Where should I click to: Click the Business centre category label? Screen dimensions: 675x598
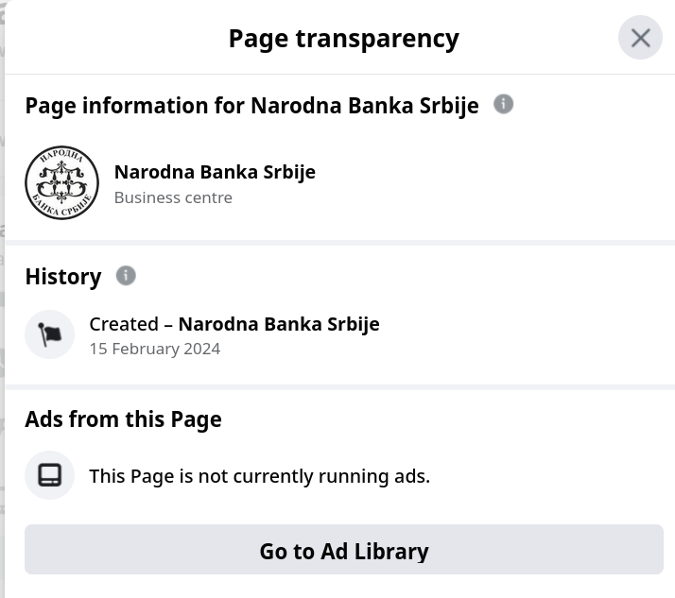[x=173, y=197]
